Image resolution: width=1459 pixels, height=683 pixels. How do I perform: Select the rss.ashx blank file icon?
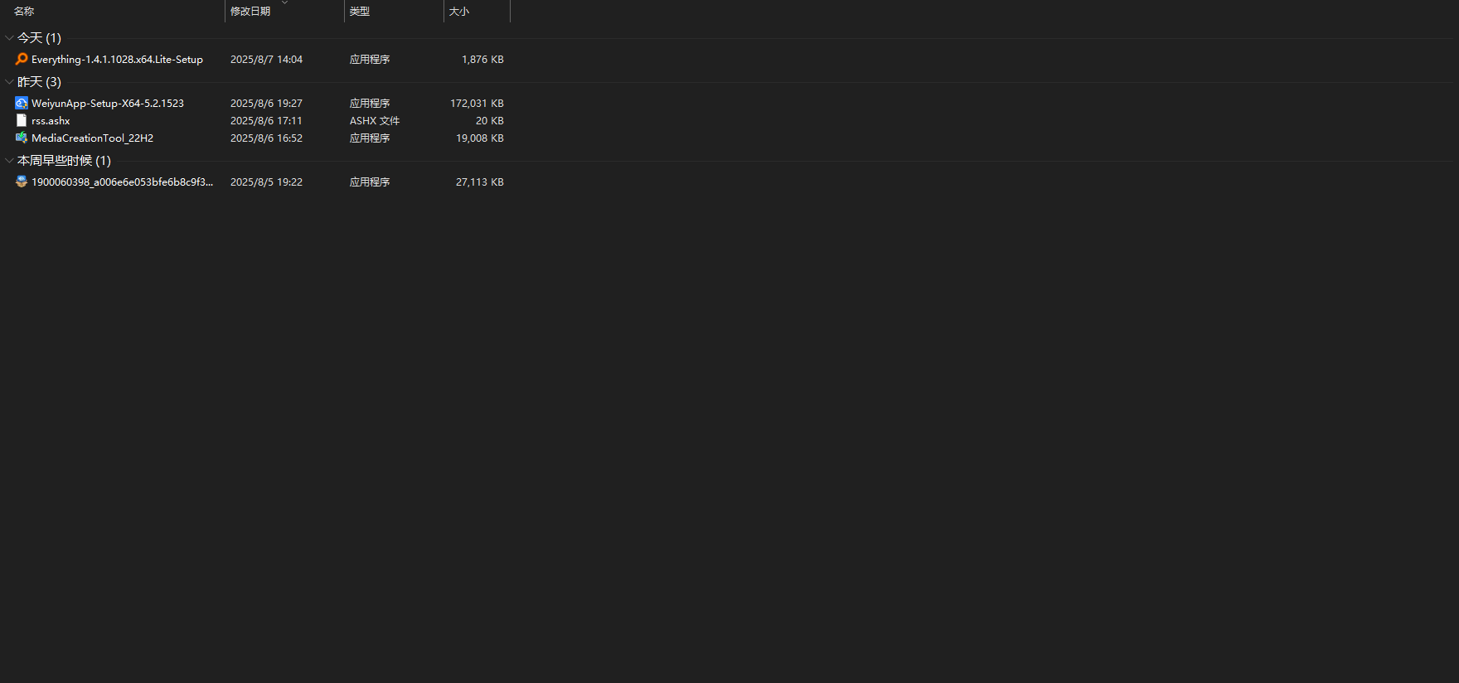[x=22, y=120]
